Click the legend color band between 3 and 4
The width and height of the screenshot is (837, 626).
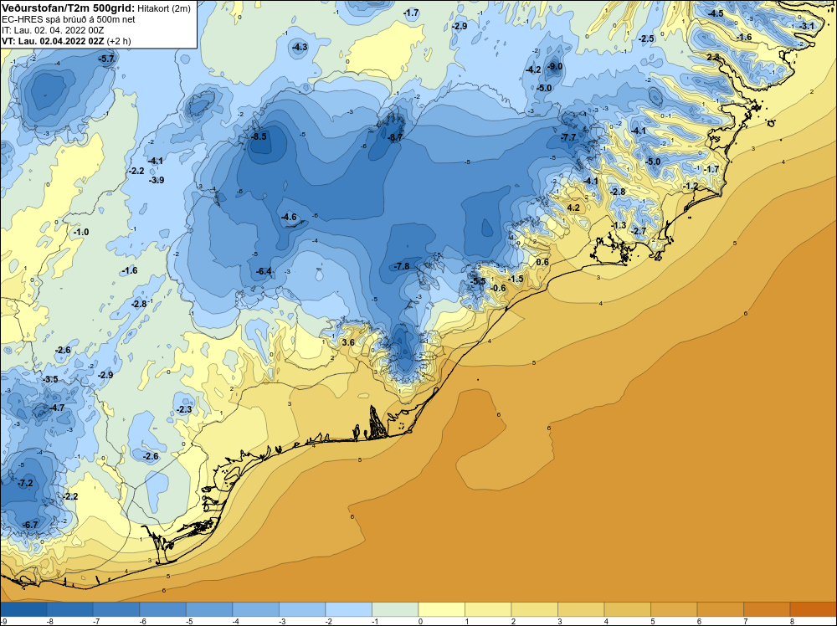pyautogui.click(x=581, y=609)
